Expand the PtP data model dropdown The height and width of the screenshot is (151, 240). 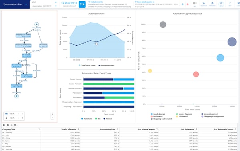click(56, 2)
